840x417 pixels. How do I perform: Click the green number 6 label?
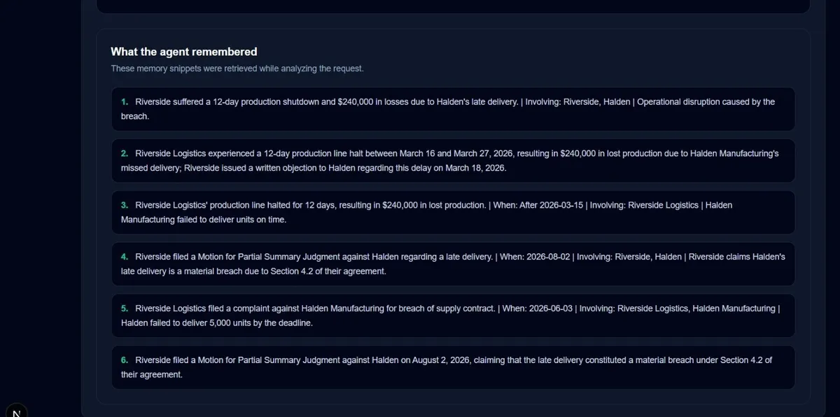(x=124, y=360)
